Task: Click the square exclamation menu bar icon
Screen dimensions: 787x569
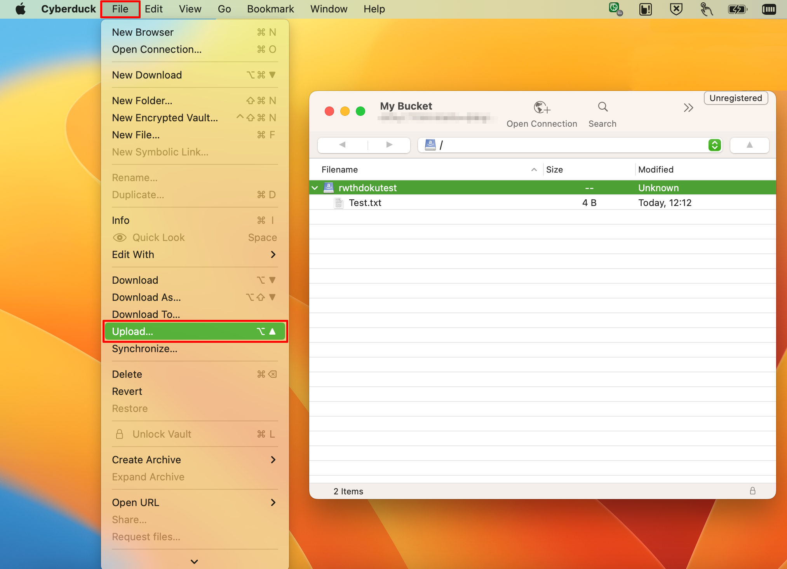Action: tap(646, 9)
